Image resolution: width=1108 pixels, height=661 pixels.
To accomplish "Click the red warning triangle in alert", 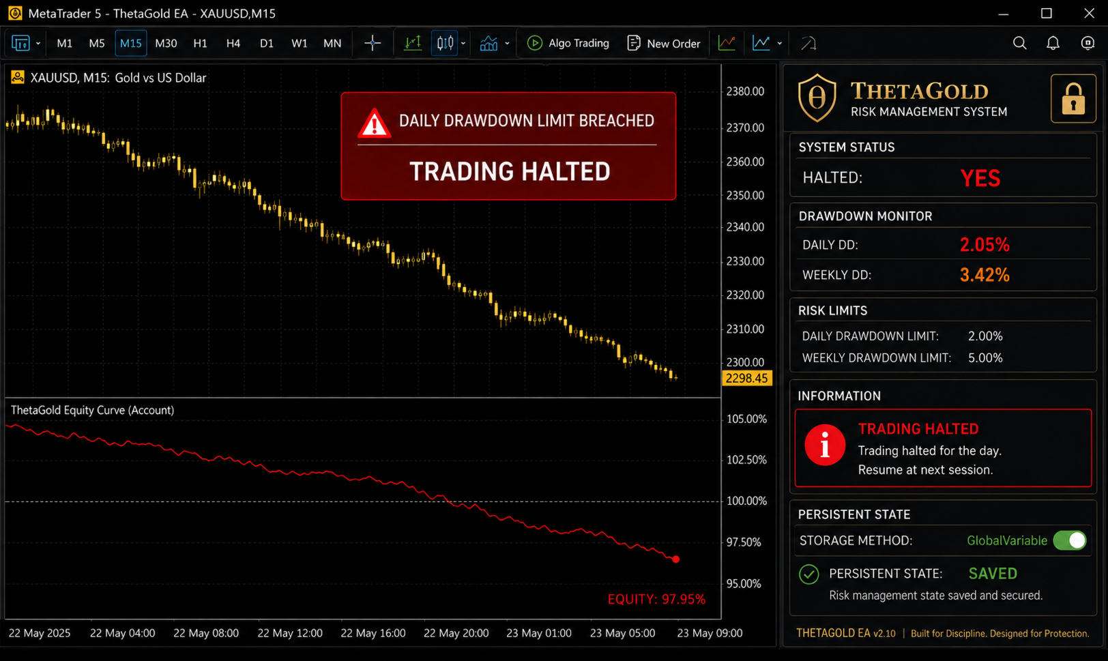I will click(374, 123).
